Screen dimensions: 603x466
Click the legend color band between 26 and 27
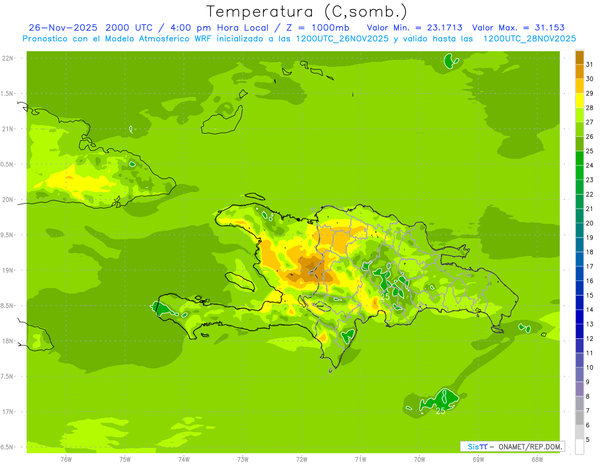579,129
